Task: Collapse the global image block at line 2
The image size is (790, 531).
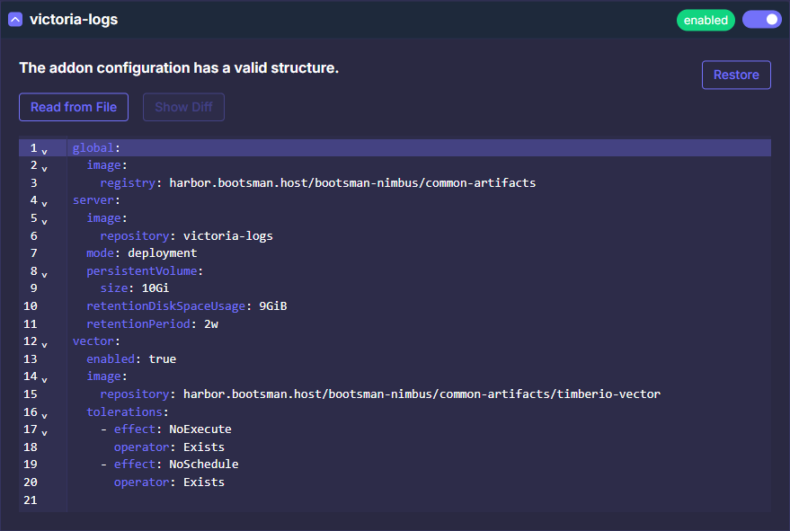Action: tap(44, 167)
